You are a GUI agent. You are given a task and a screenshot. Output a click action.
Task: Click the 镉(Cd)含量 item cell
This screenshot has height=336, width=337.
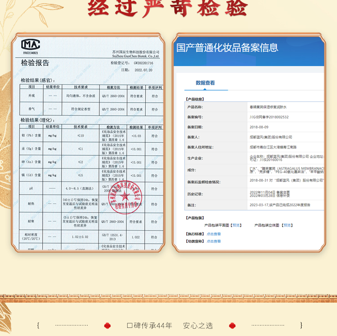pyautogui.click(x=31, y=175)
